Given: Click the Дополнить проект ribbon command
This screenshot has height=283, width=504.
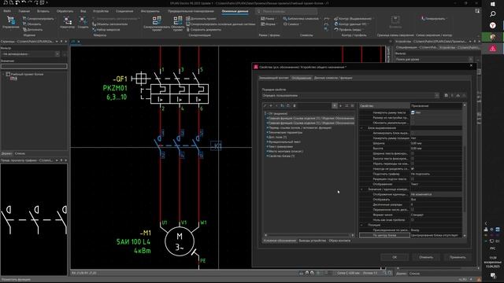Looking at the screenshot, I should [x=202, y=19].
